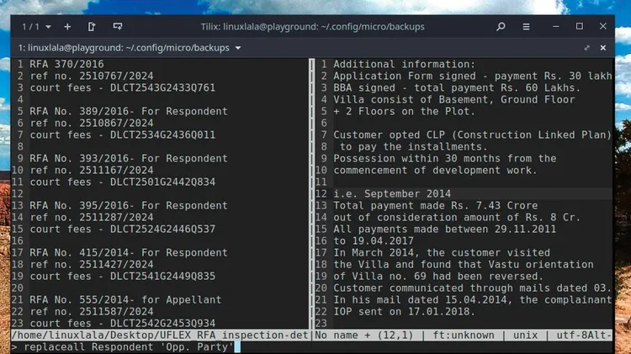Image resolution: width=631 pixels, height=354 pixels.
Task: Click 'Additional information:' line in right pane
Action: click(x=404, y=65)
